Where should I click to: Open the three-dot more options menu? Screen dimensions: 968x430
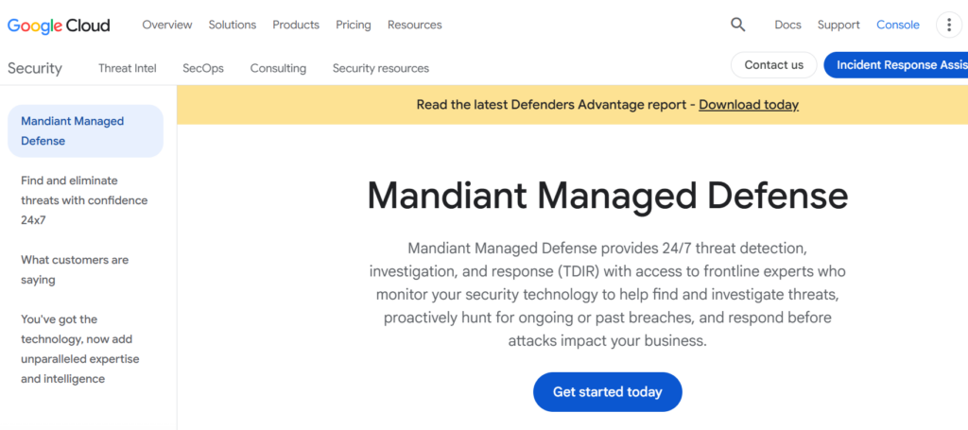[949, 25]
